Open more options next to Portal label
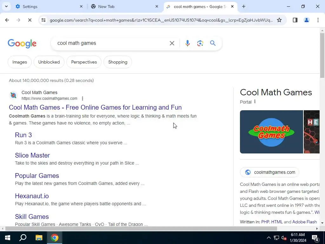Viewport: 325px width, 244px height. [255, 102]
